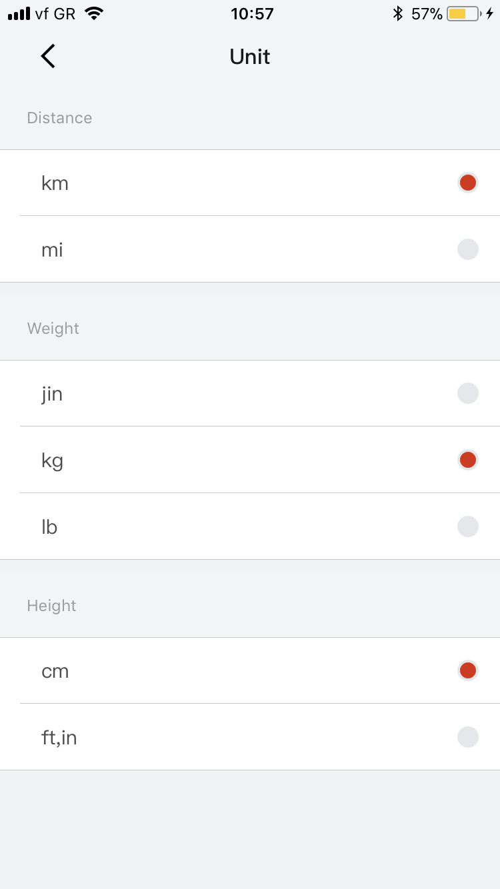
Task: Select the cm radio button
Action: [x=468, y=670]
